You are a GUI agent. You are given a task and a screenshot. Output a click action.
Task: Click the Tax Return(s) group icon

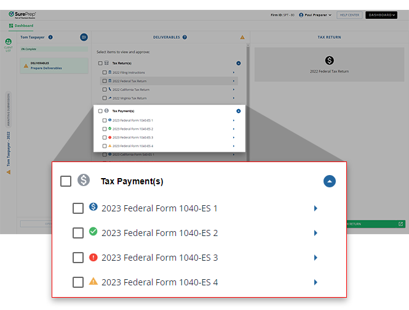(106, 63)
